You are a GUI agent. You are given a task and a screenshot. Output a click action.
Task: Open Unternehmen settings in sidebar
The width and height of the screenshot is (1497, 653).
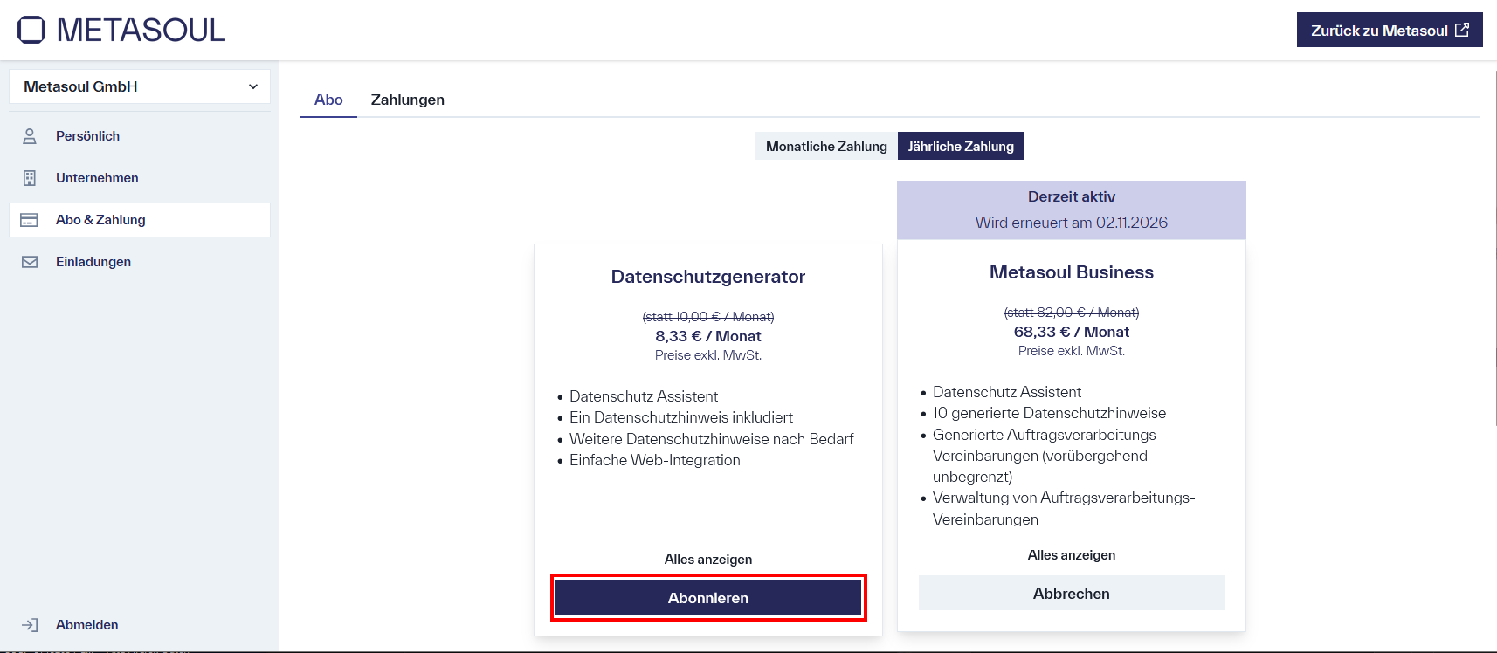(97, 178)
